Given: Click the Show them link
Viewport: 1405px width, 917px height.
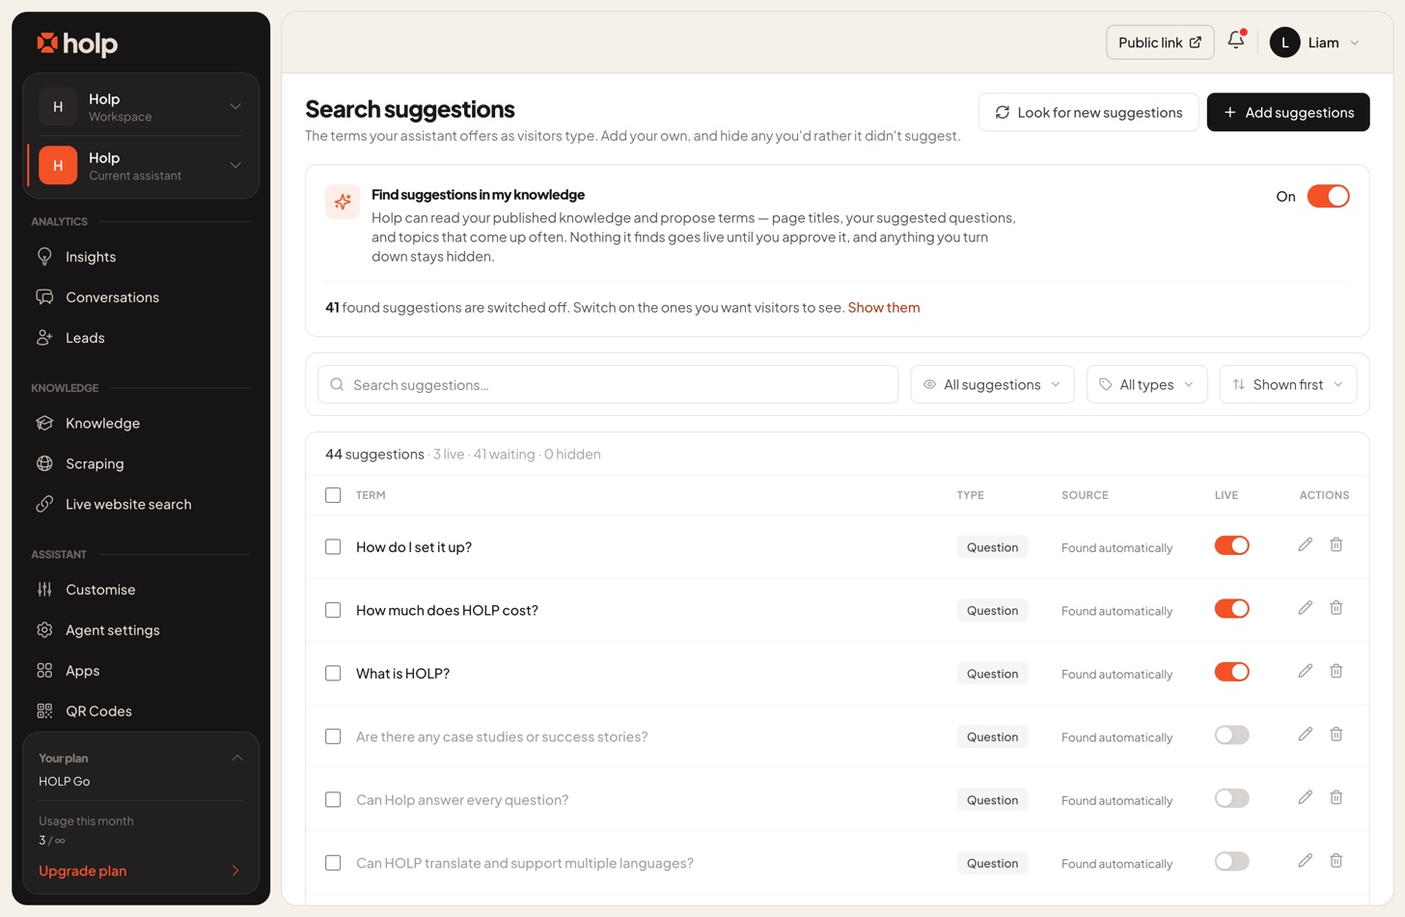Looking at the screenshot, I should pyautogui.click(x=884, y=307).
